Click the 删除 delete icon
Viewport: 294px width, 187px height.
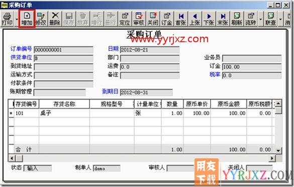pos(55,19)
